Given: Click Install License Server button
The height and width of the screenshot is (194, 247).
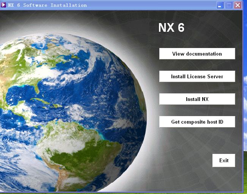Looking at the screenshot, I should tap(197, 76).
